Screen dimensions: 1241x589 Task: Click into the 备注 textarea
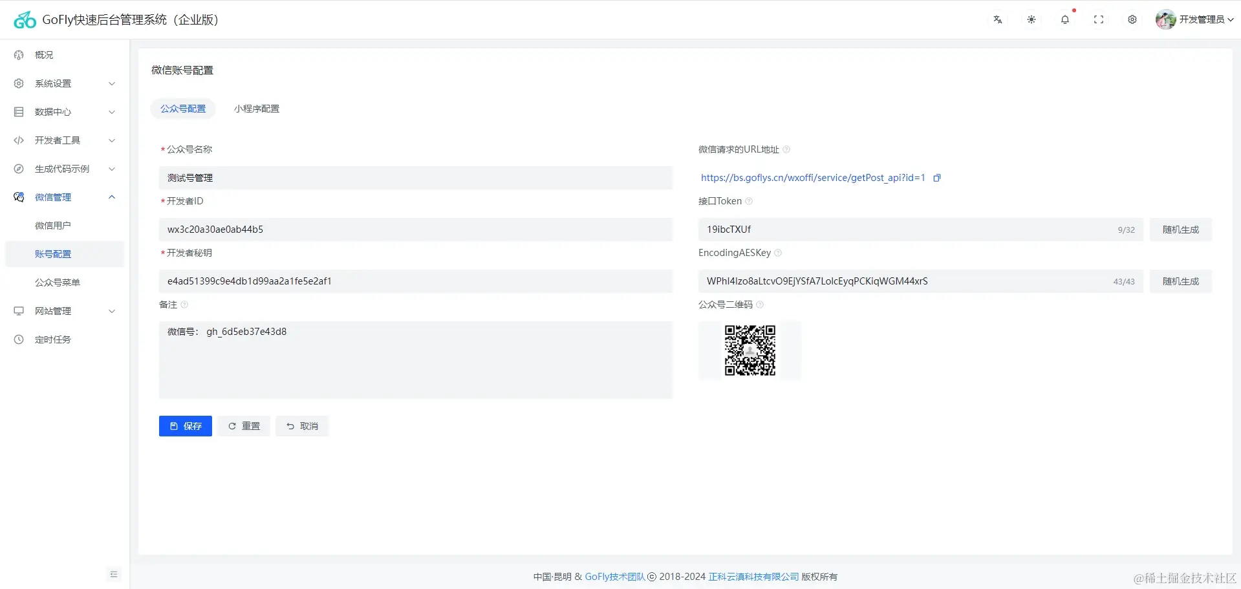click(416, 360)
